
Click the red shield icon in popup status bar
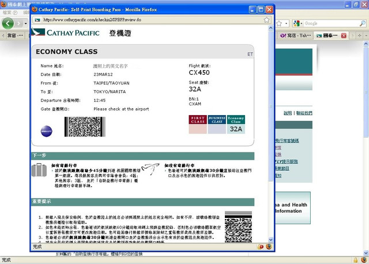click(x=260, y=247)
